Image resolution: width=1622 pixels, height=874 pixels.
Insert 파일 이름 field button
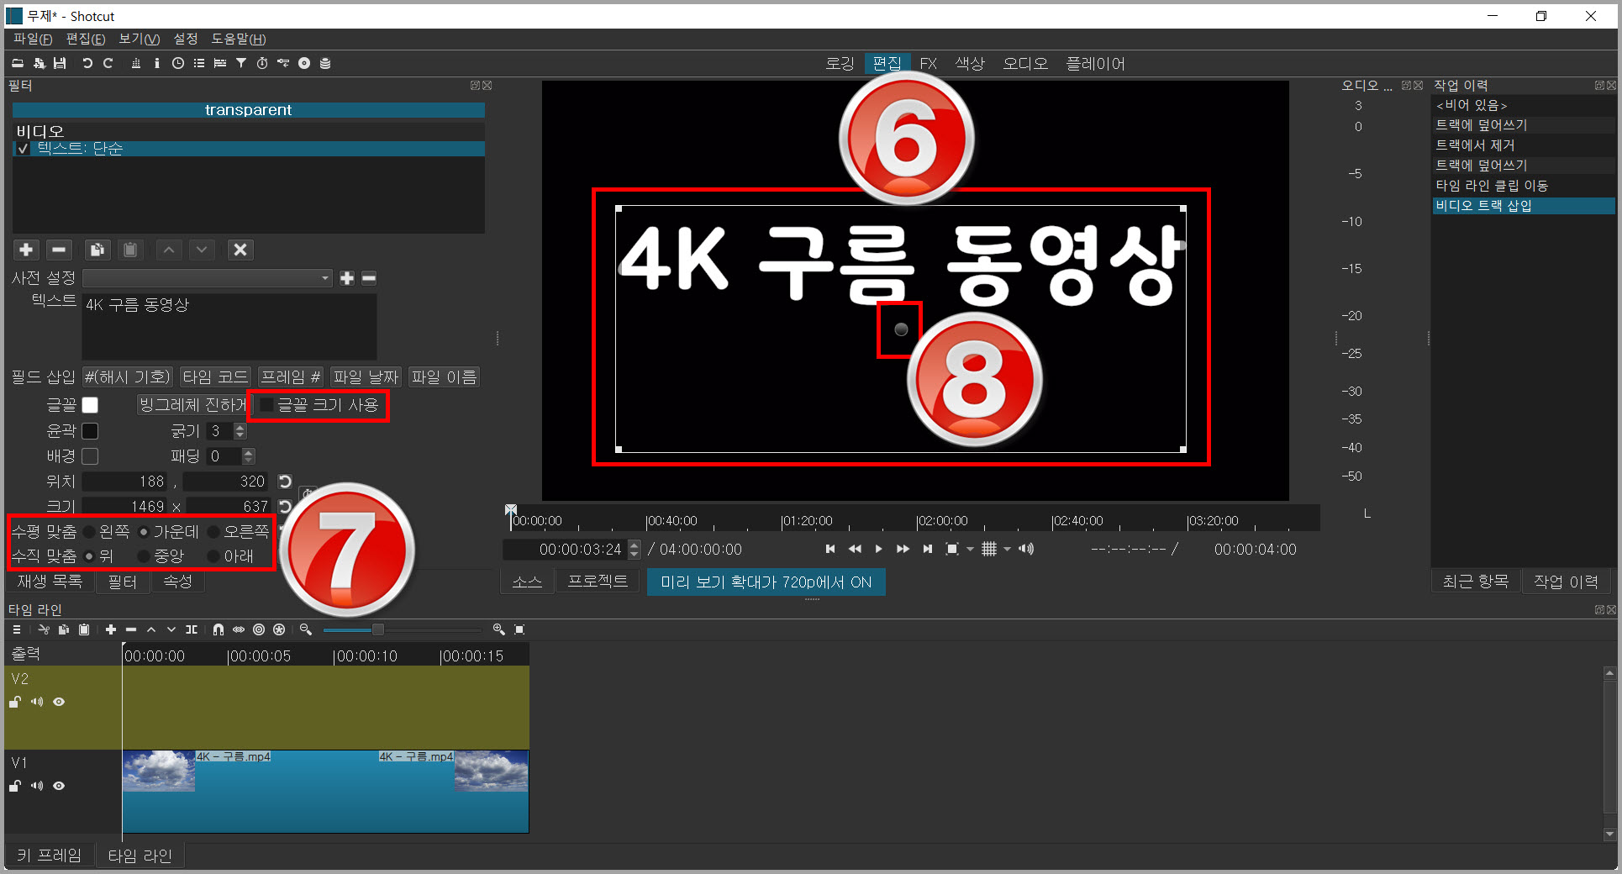444,377
